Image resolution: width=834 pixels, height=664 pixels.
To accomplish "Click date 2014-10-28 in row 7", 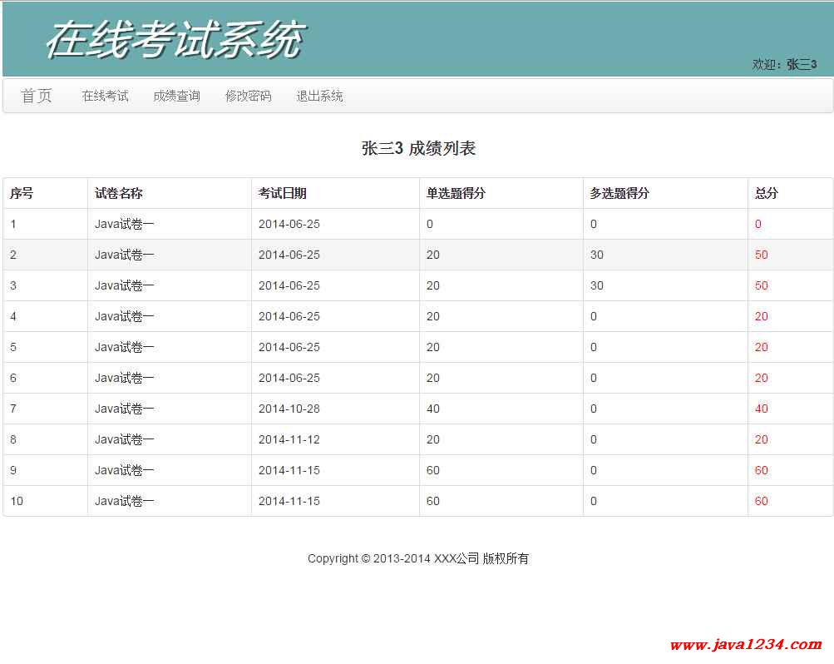I will click(x=289, y=409).
